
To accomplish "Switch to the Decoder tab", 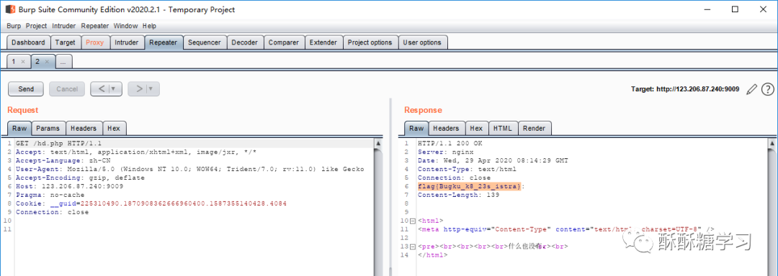I will click(x=245, y=42).
